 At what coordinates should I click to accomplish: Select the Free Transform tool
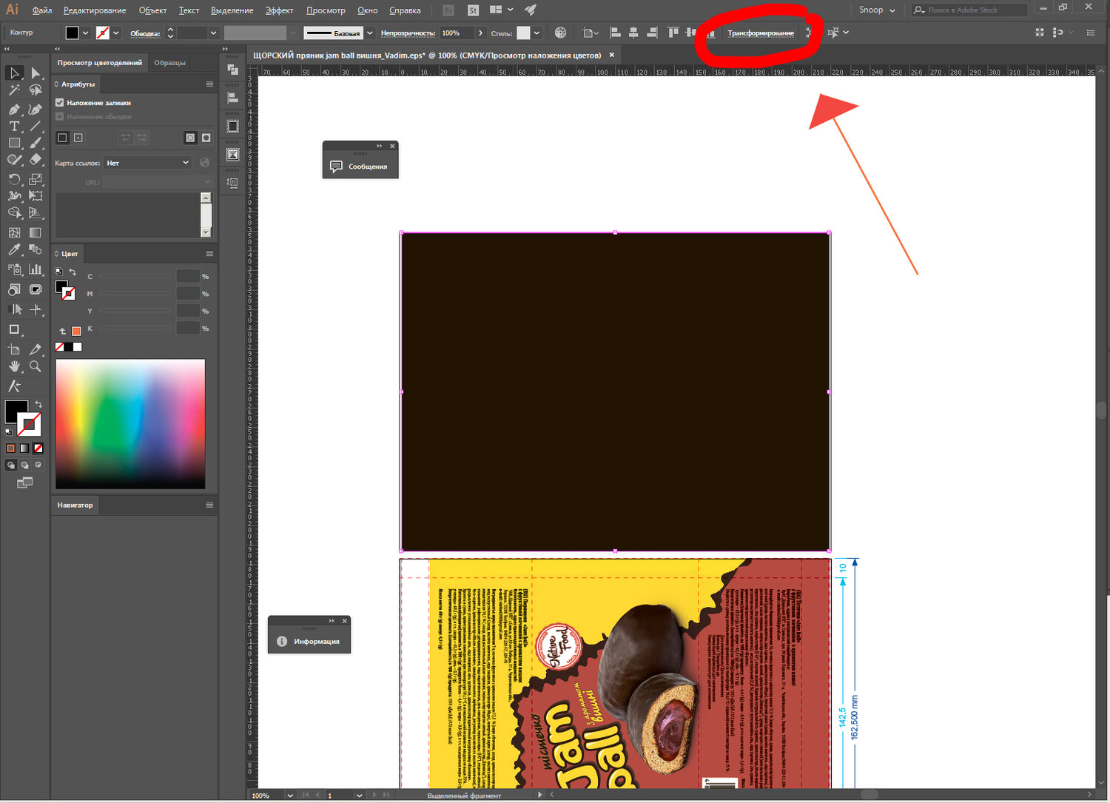[x=35, y=196]
